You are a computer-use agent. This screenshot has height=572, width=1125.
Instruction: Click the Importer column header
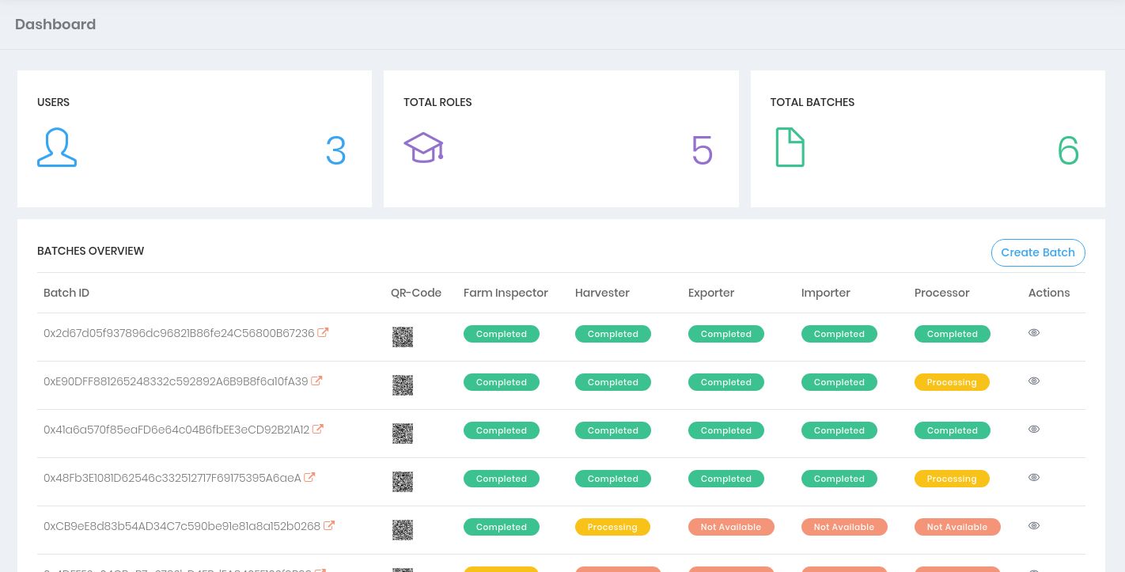coord(826,293)
